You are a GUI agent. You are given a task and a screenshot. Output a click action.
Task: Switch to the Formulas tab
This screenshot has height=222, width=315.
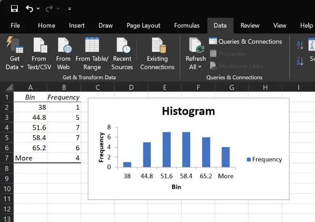click(x=187, y=25)
